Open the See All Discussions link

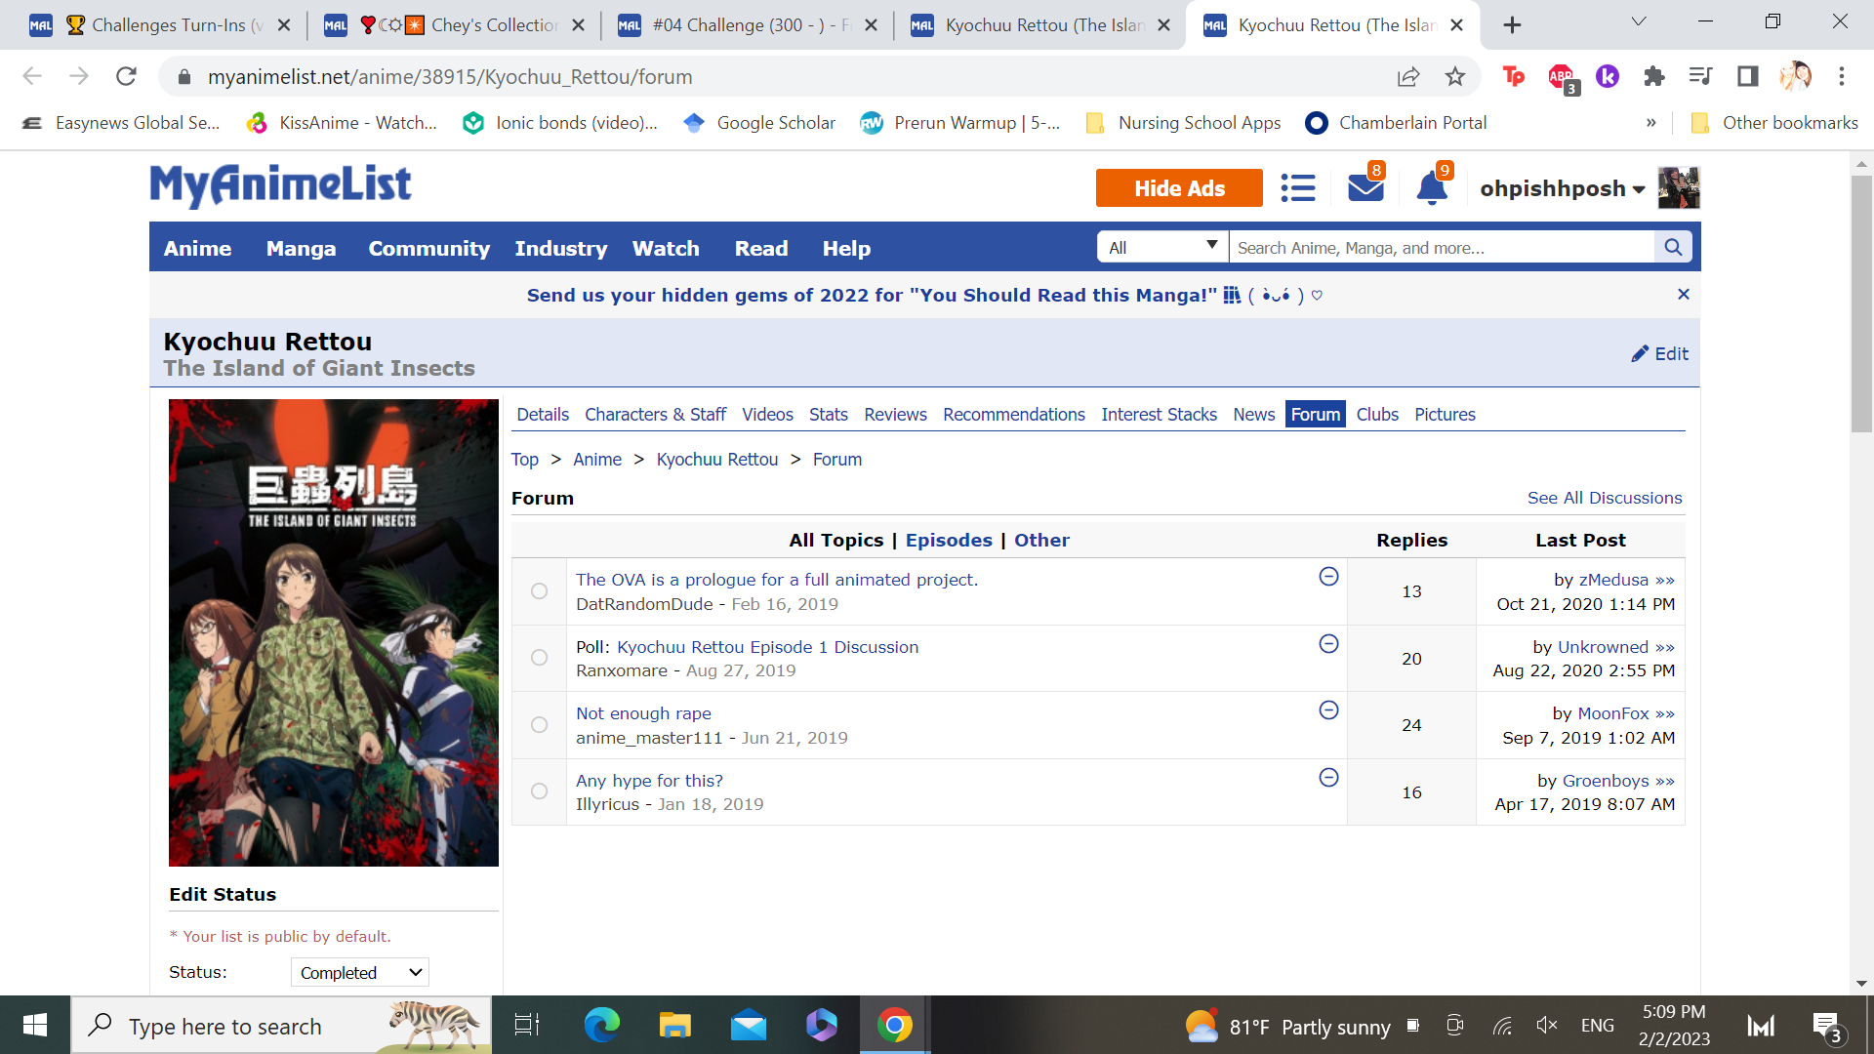[x=1604, y=498]
